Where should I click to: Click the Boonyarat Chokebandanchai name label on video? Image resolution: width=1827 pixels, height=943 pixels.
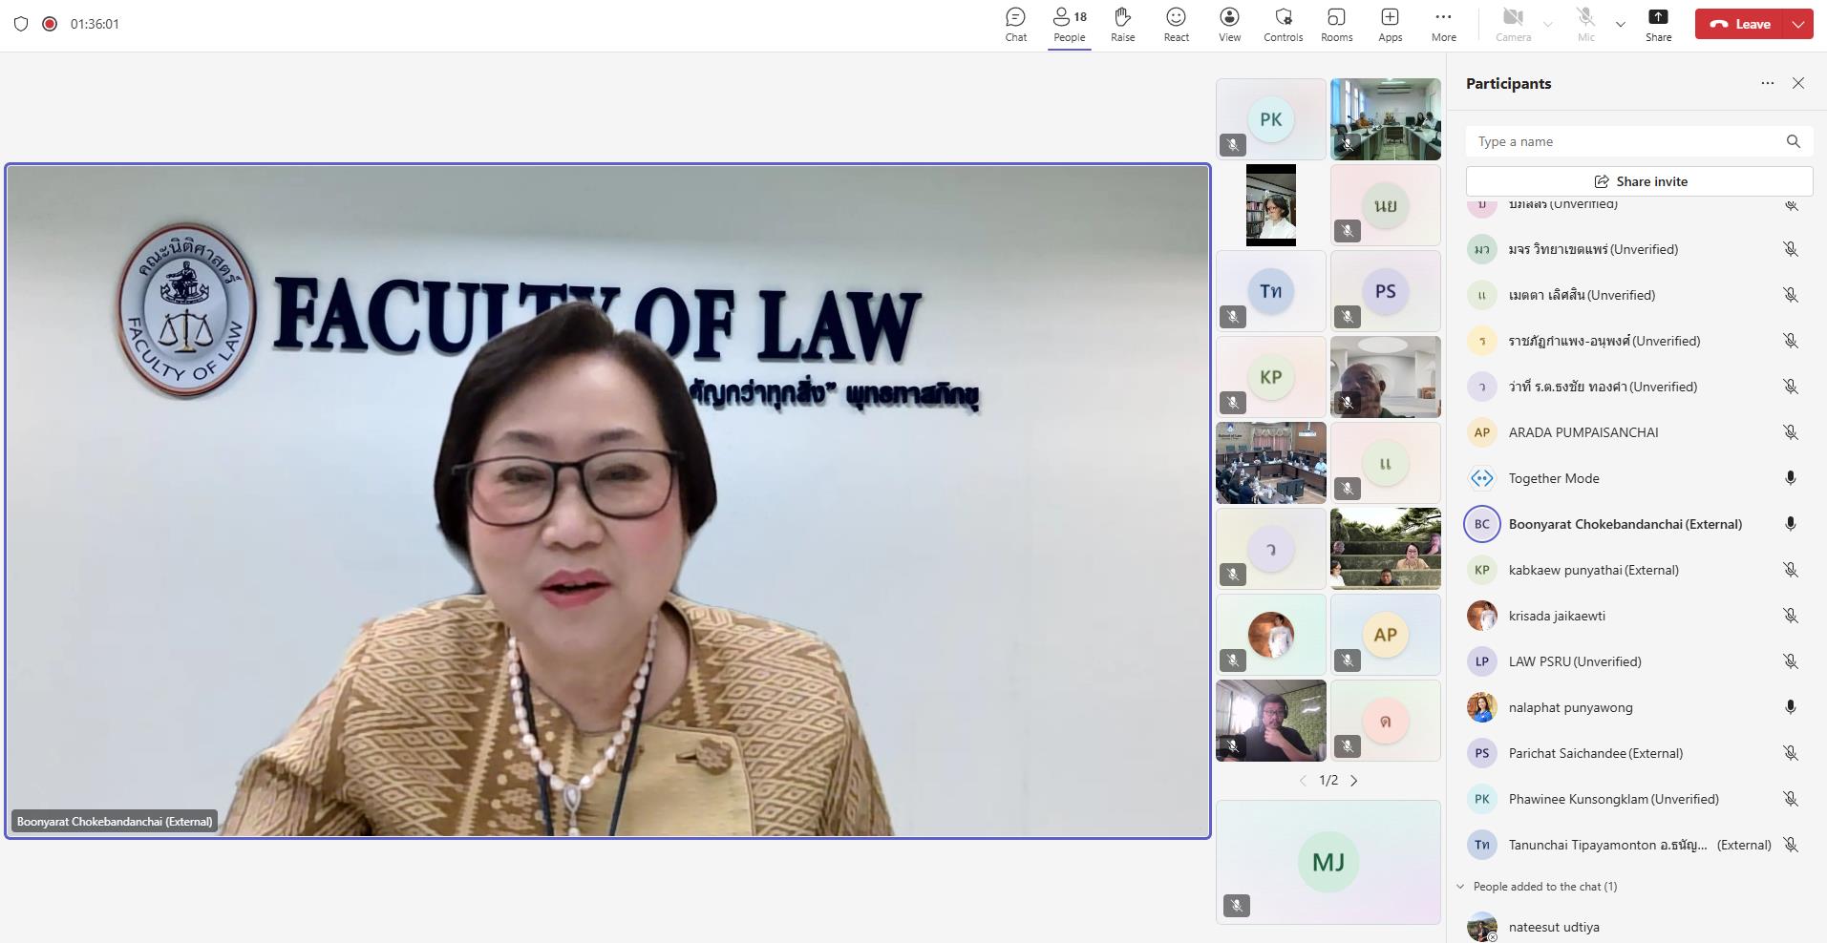(x=115, y=821)
